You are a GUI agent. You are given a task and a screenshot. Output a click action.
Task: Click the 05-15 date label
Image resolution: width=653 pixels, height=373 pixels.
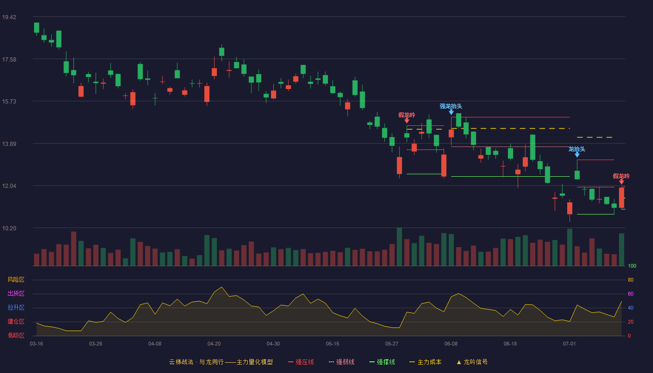tap(333, 344)
